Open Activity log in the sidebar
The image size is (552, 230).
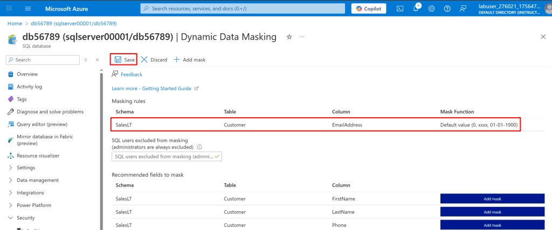(29, 87)
